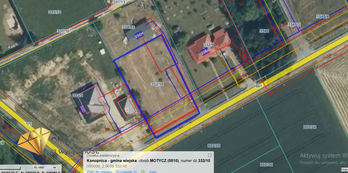The height and width of the screenshot is (173, 348).
Task: Select the building address marker 256H
Action: coord(139,35)
